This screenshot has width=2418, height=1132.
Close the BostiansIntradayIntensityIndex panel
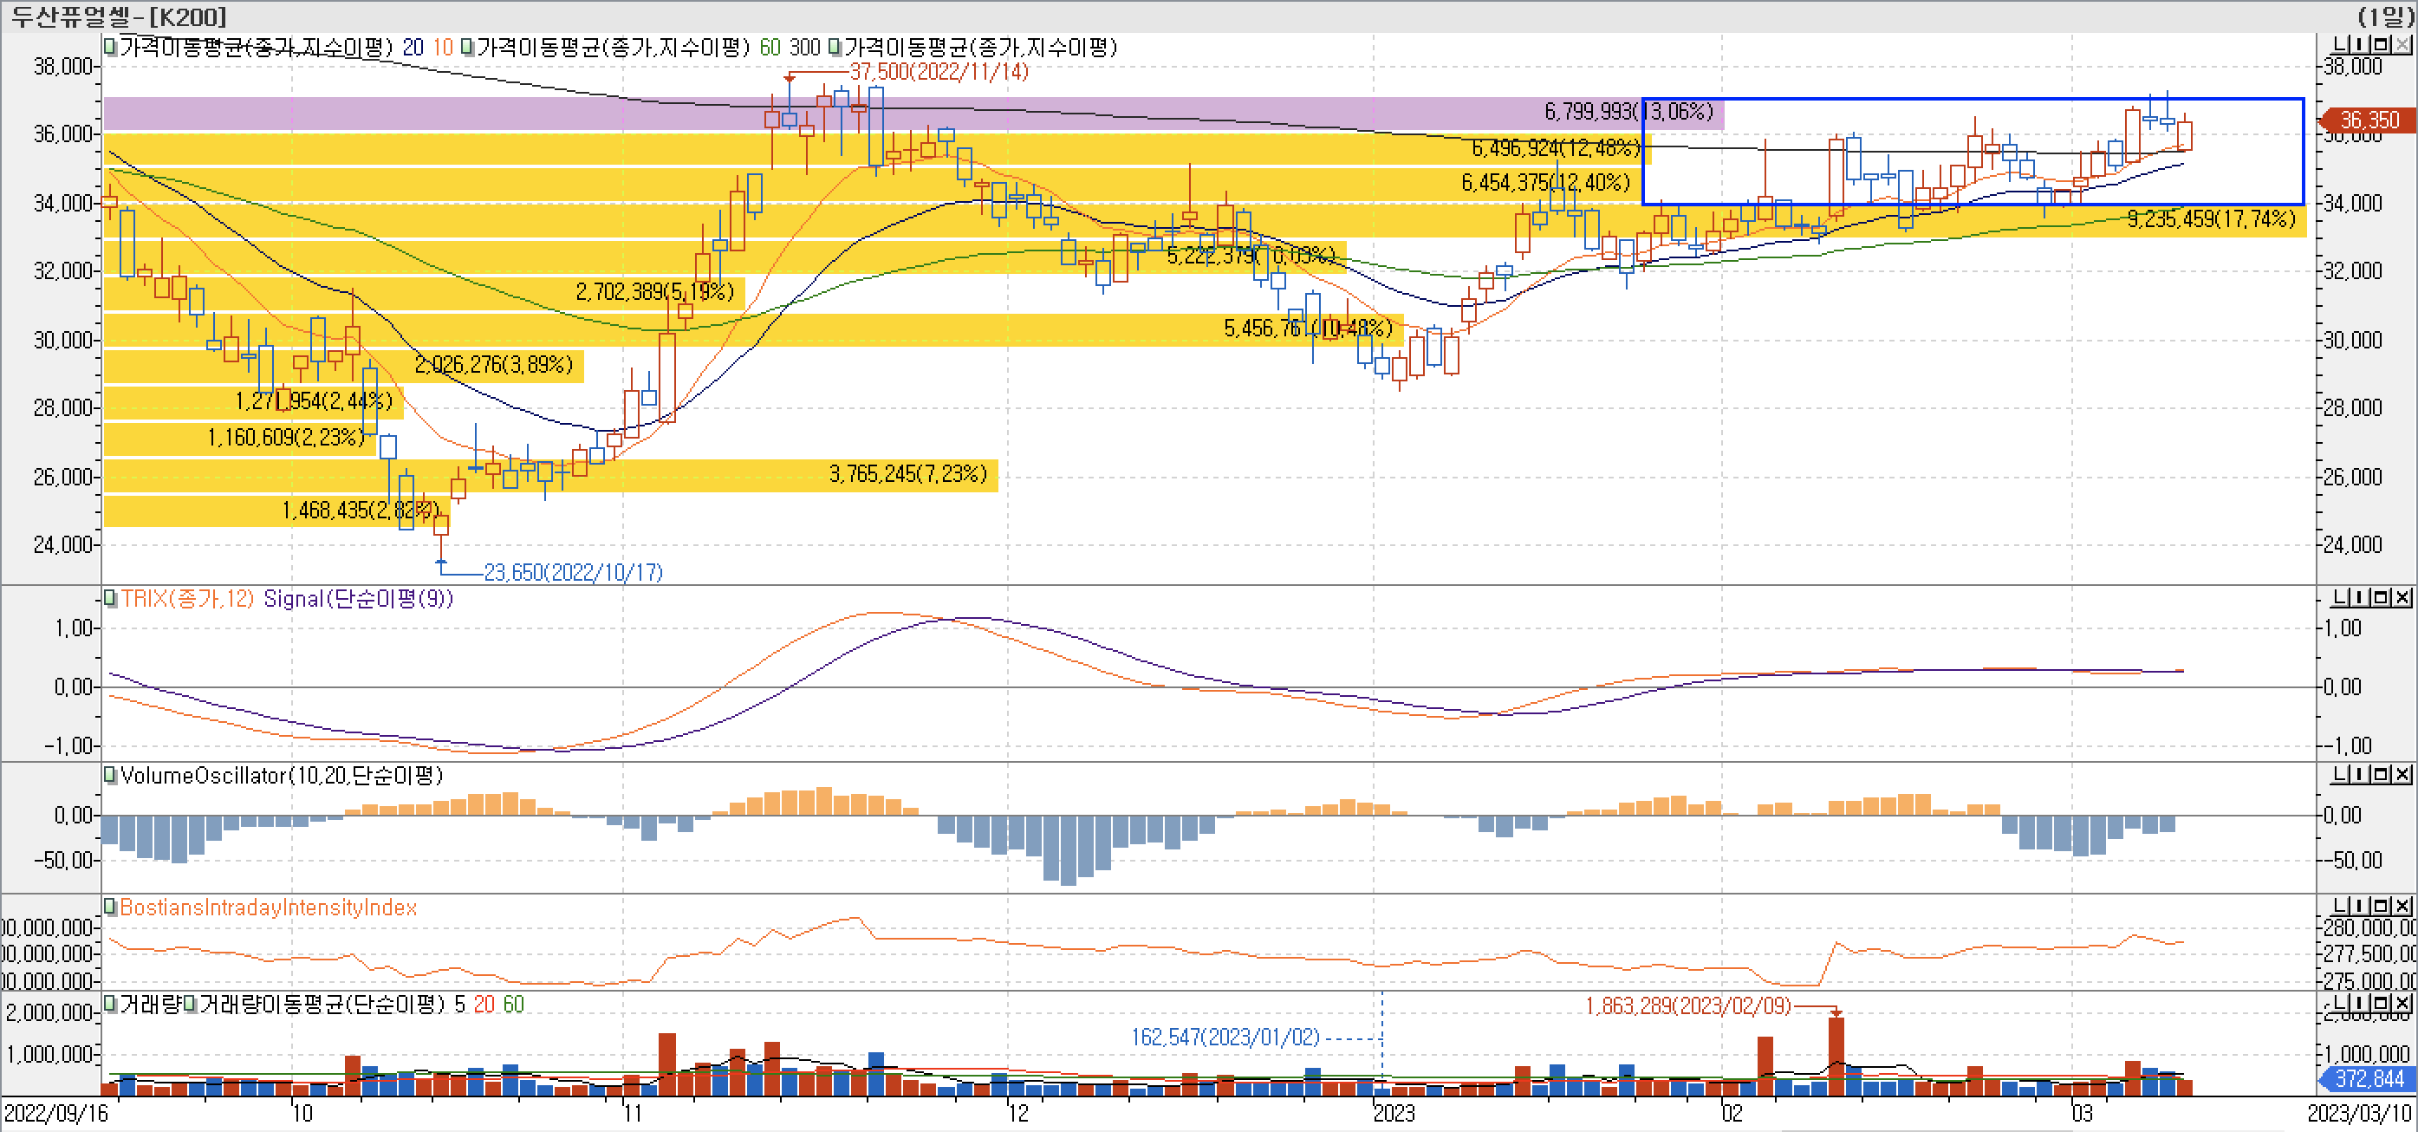[2402, 906]
